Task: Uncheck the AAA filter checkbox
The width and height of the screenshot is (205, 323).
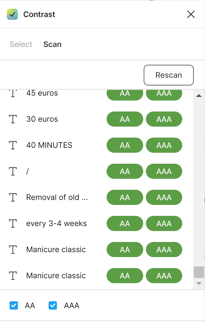Action: coord(53,305)
